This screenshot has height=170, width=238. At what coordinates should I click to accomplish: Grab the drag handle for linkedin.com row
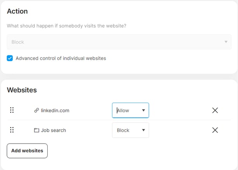12,110
